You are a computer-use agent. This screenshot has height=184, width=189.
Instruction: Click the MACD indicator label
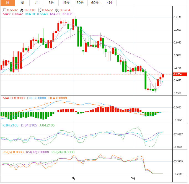(x=13, y=98)
